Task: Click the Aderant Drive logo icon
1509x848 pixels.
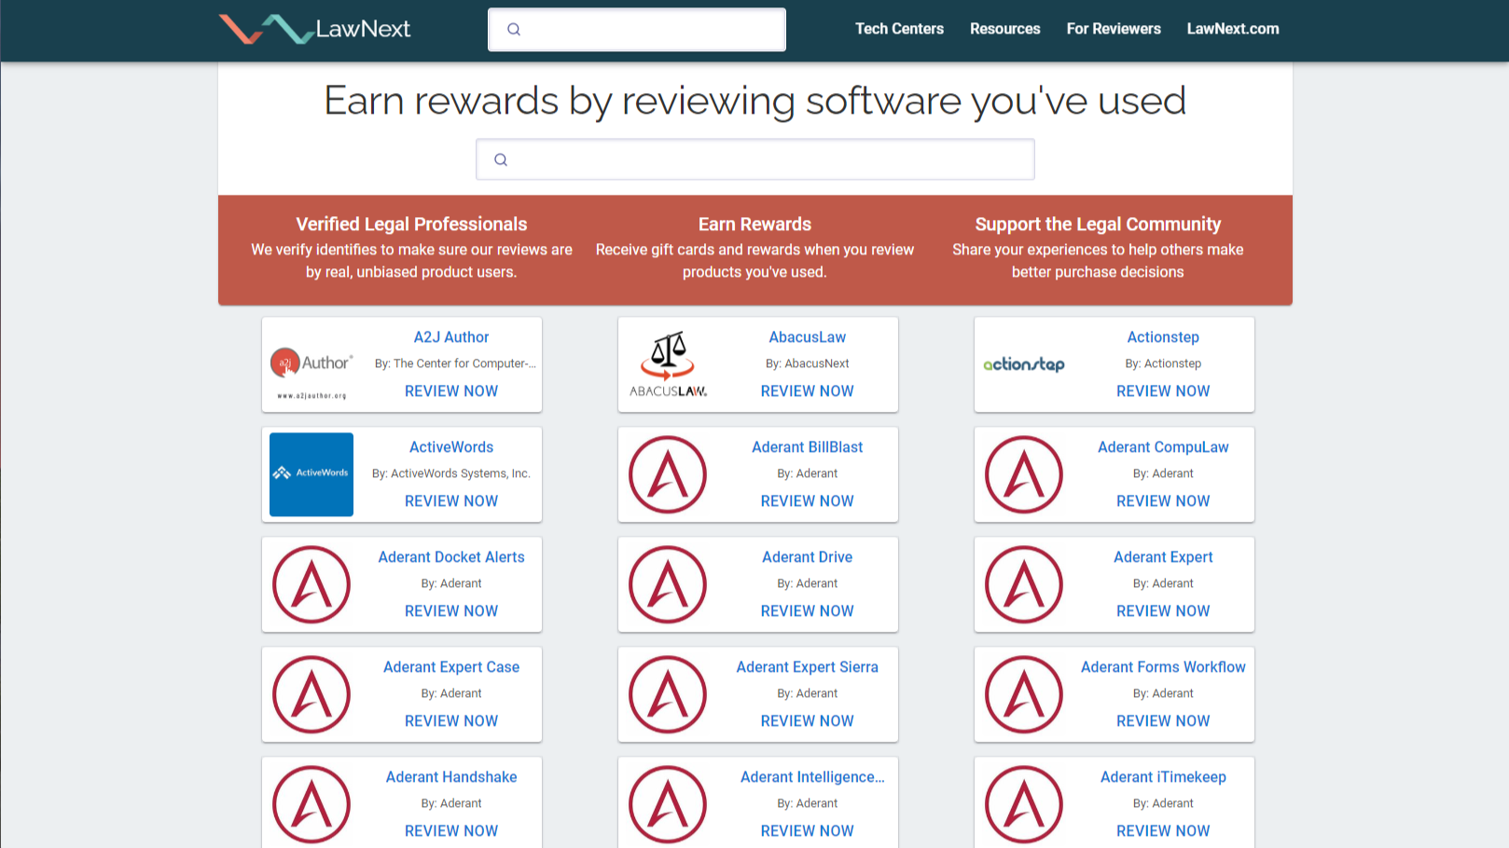Action: point(668,584)
